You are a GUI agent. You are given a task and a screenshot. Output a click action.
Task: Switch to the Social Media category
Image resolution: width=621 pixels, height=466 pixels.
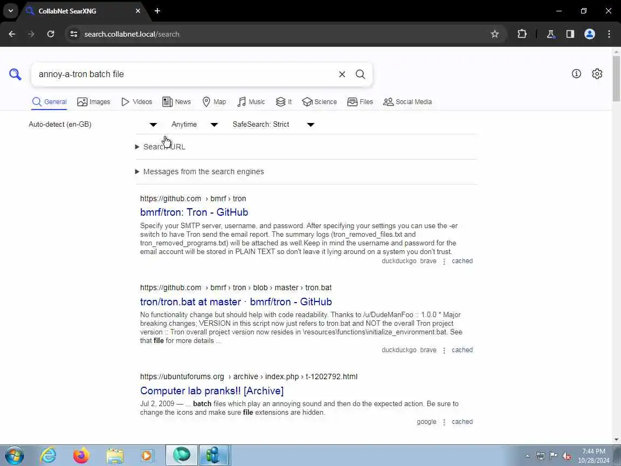coord(408,102)
